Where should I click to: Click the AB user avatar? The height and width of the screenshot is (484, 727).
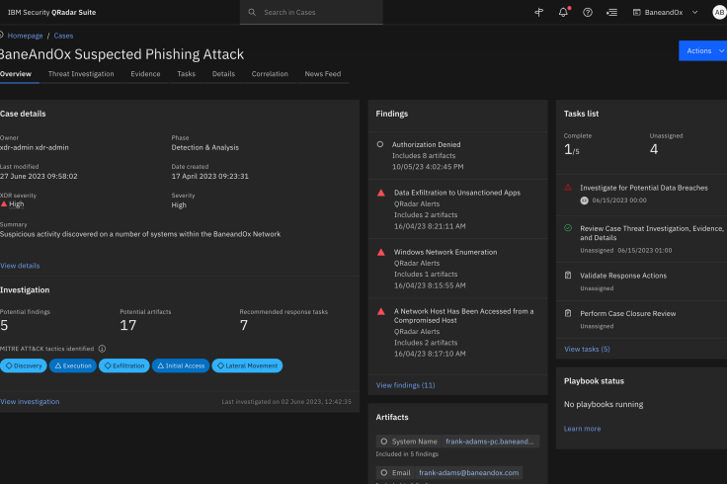tap(718, 12)
